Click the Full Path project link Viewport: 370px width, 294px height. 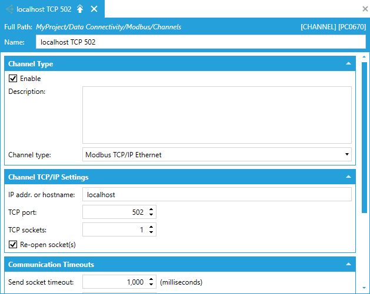coord(108,27)
